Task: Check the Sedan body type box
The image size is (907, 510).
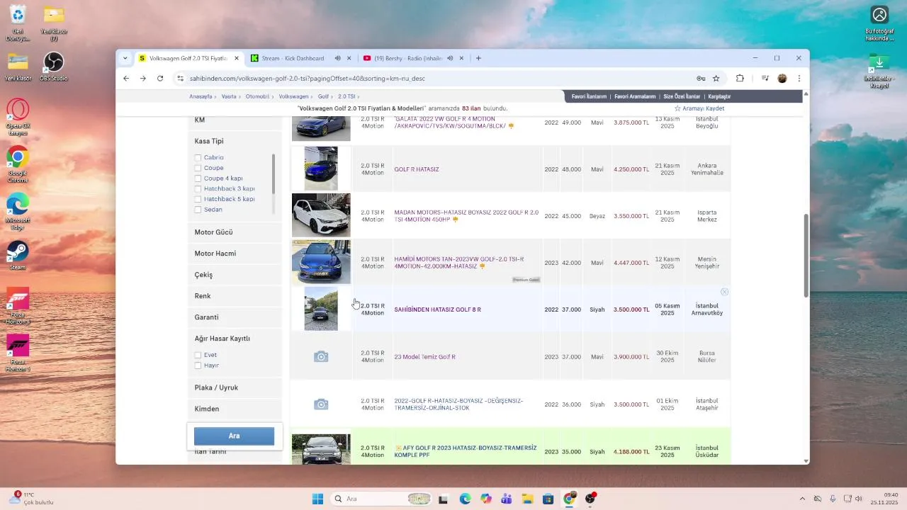Action: click(x=198, y=210)
